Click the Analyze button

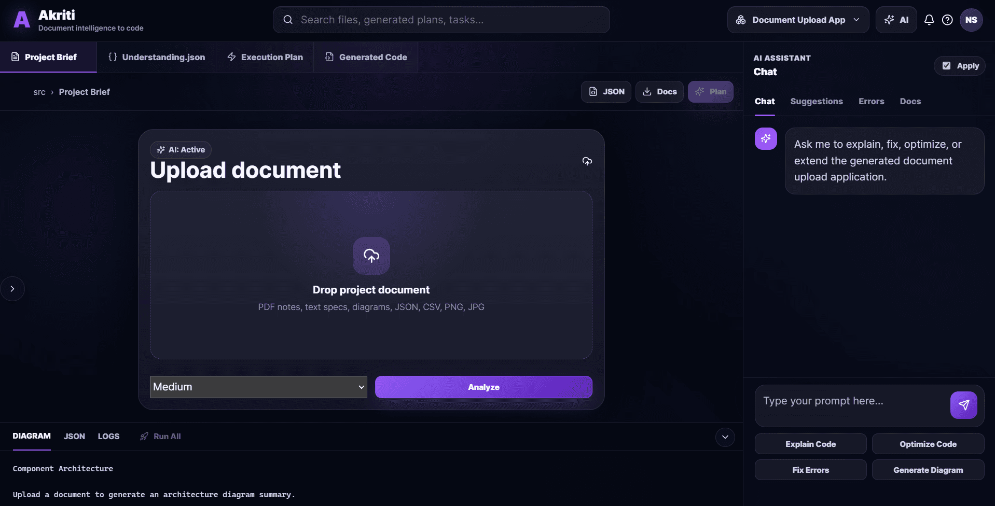point(483,387)
